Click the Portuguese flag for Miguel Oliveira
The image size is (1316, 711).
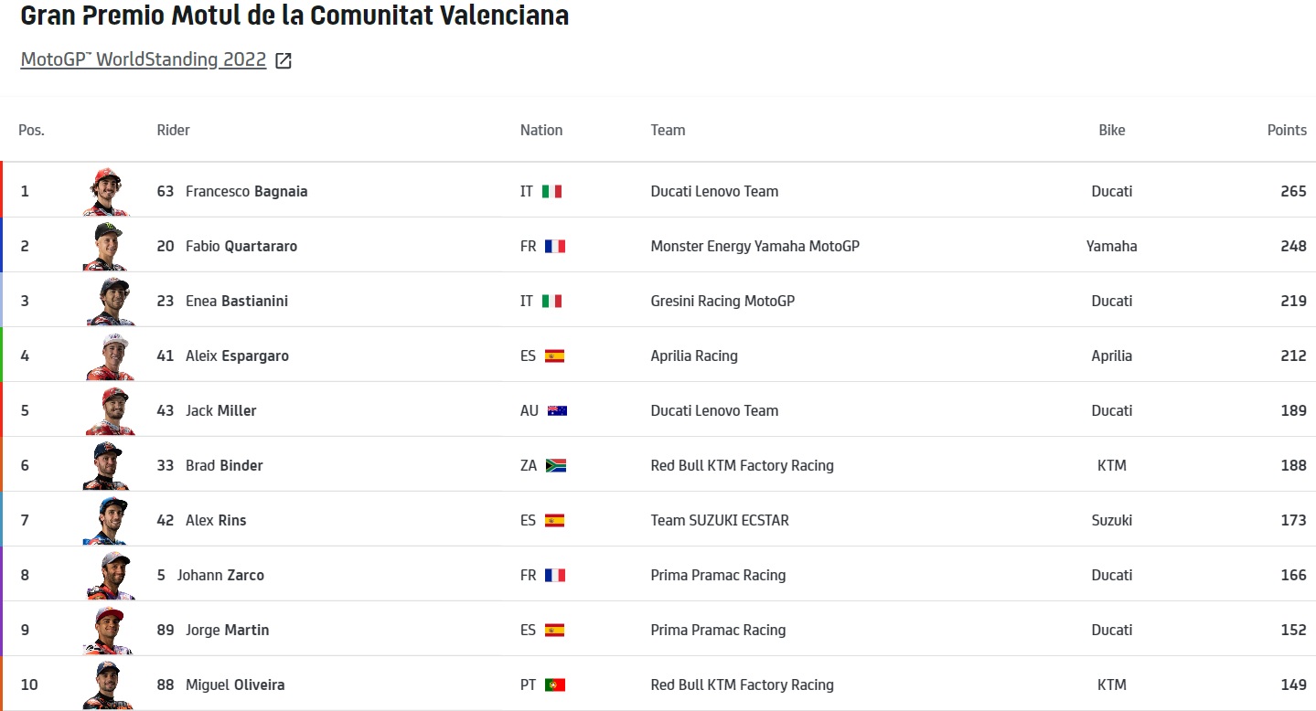pyautogui.click(x=555, y=685)
